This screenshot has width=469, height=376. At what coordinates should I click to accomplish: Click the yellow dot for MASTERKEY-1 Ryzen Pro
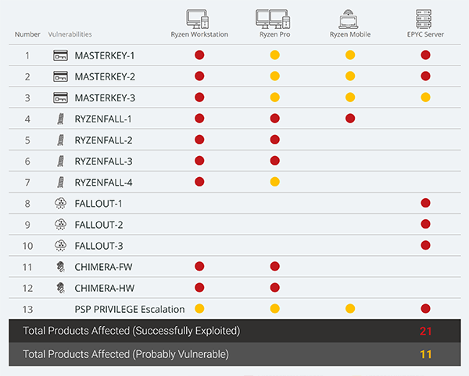click(x=275, y=55)
